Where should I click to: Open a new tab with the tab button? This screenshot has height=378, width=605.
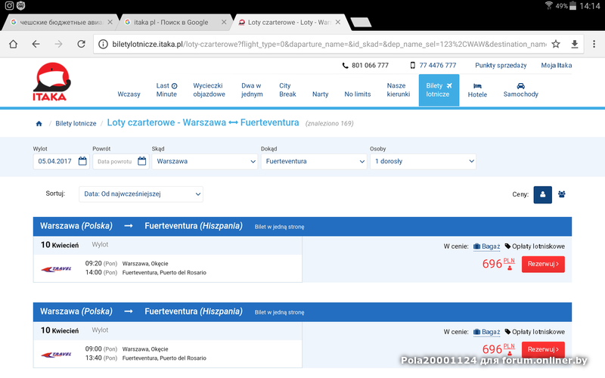pos(361,23)
